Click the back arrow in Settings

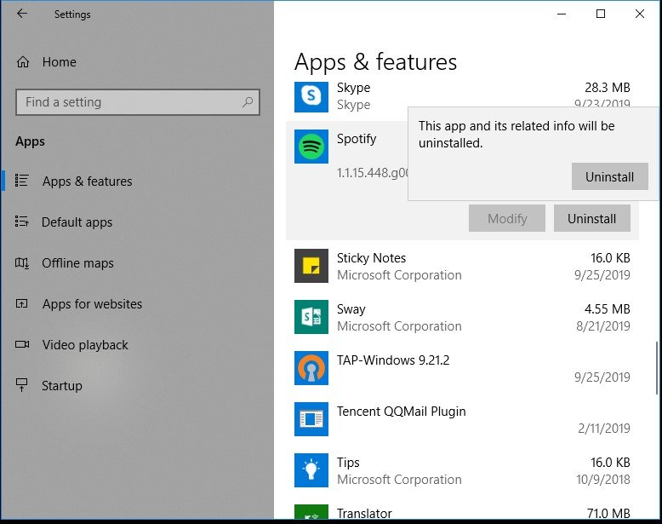coord(22,14)
